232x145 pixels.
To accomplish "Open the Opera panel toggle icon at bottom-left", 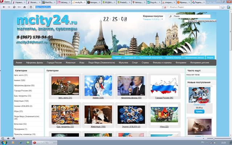I will (x=3, y=138).
